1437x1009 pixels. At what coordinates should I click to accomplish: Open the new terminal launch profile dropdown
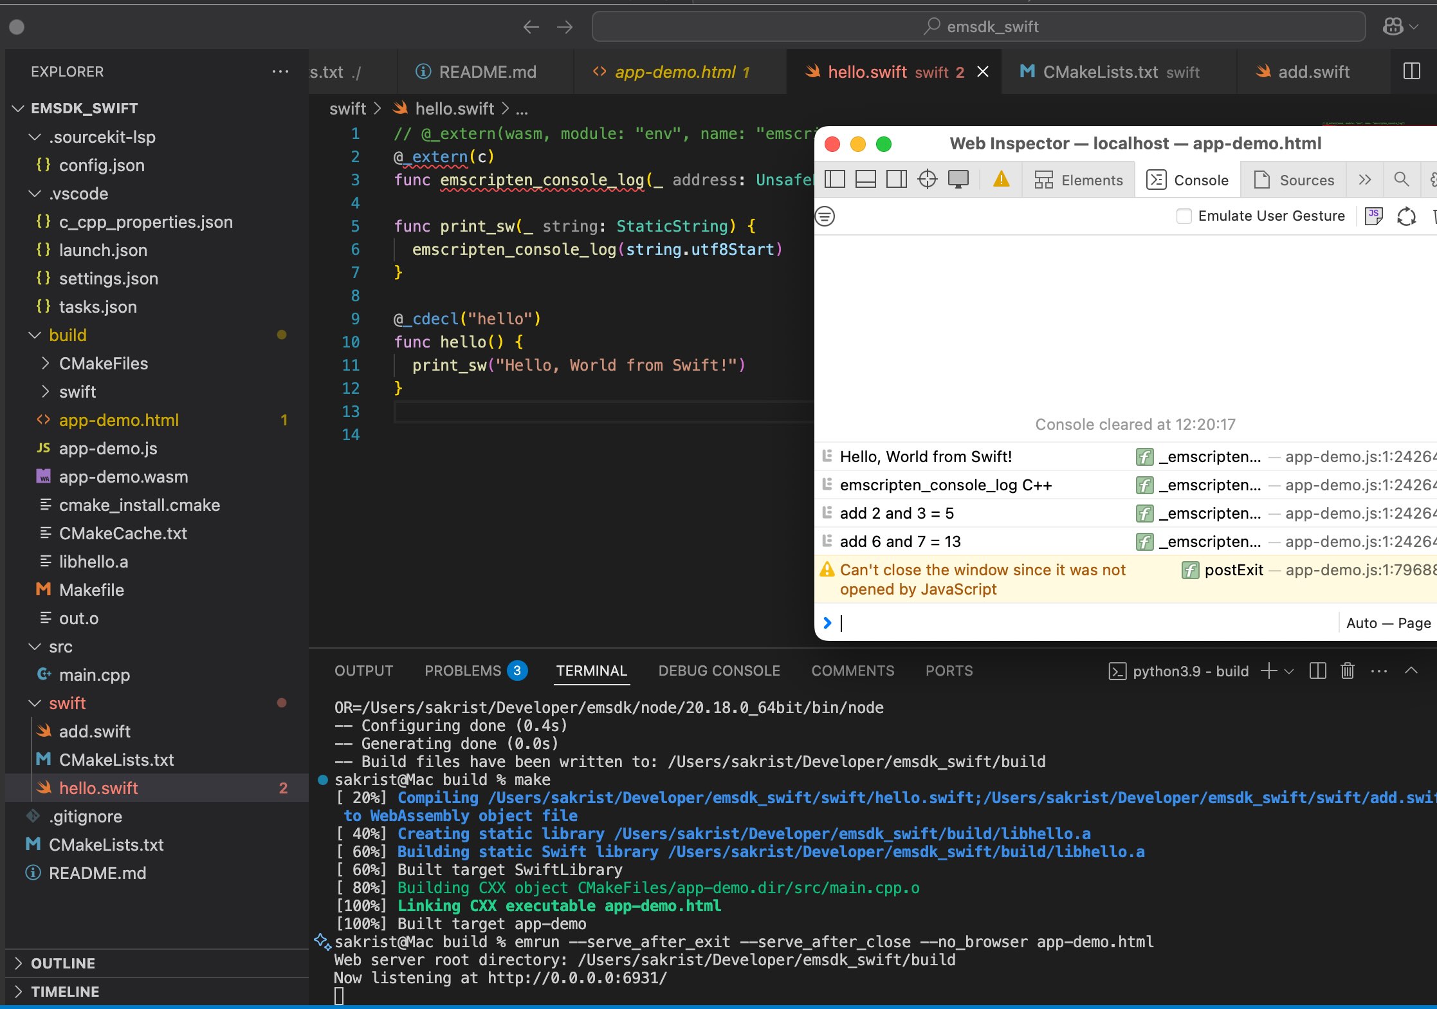click(x=1289, y=671)
